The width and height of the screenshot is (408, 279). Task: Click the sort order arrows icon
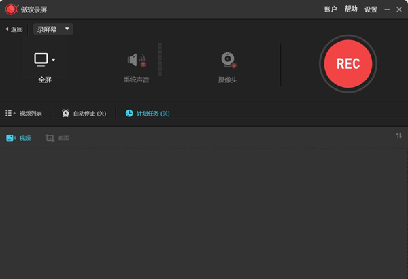399,135
